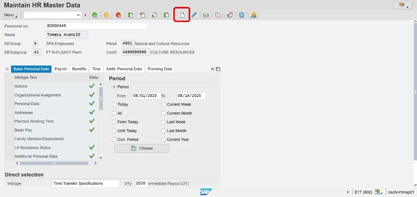Click the Copy infotype icon
Image resolution: width=417 pixels, height=197 pixels.
pyautogui.click(x=218, y=15)
